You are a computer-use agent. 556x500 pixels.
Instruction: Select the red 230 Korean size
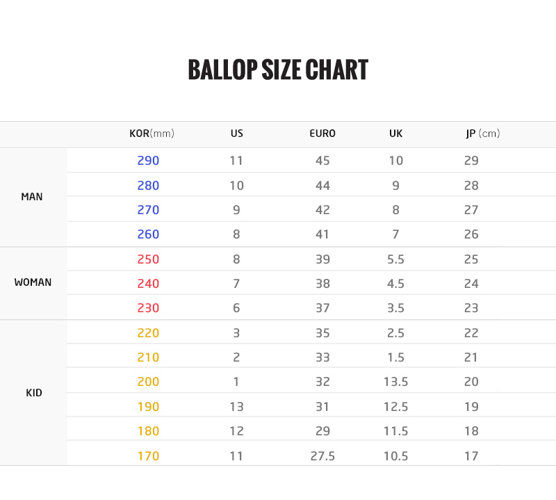point(148,308)
